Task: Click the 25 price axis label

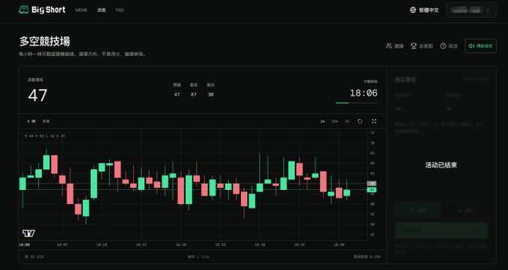Action: [373, 234]
